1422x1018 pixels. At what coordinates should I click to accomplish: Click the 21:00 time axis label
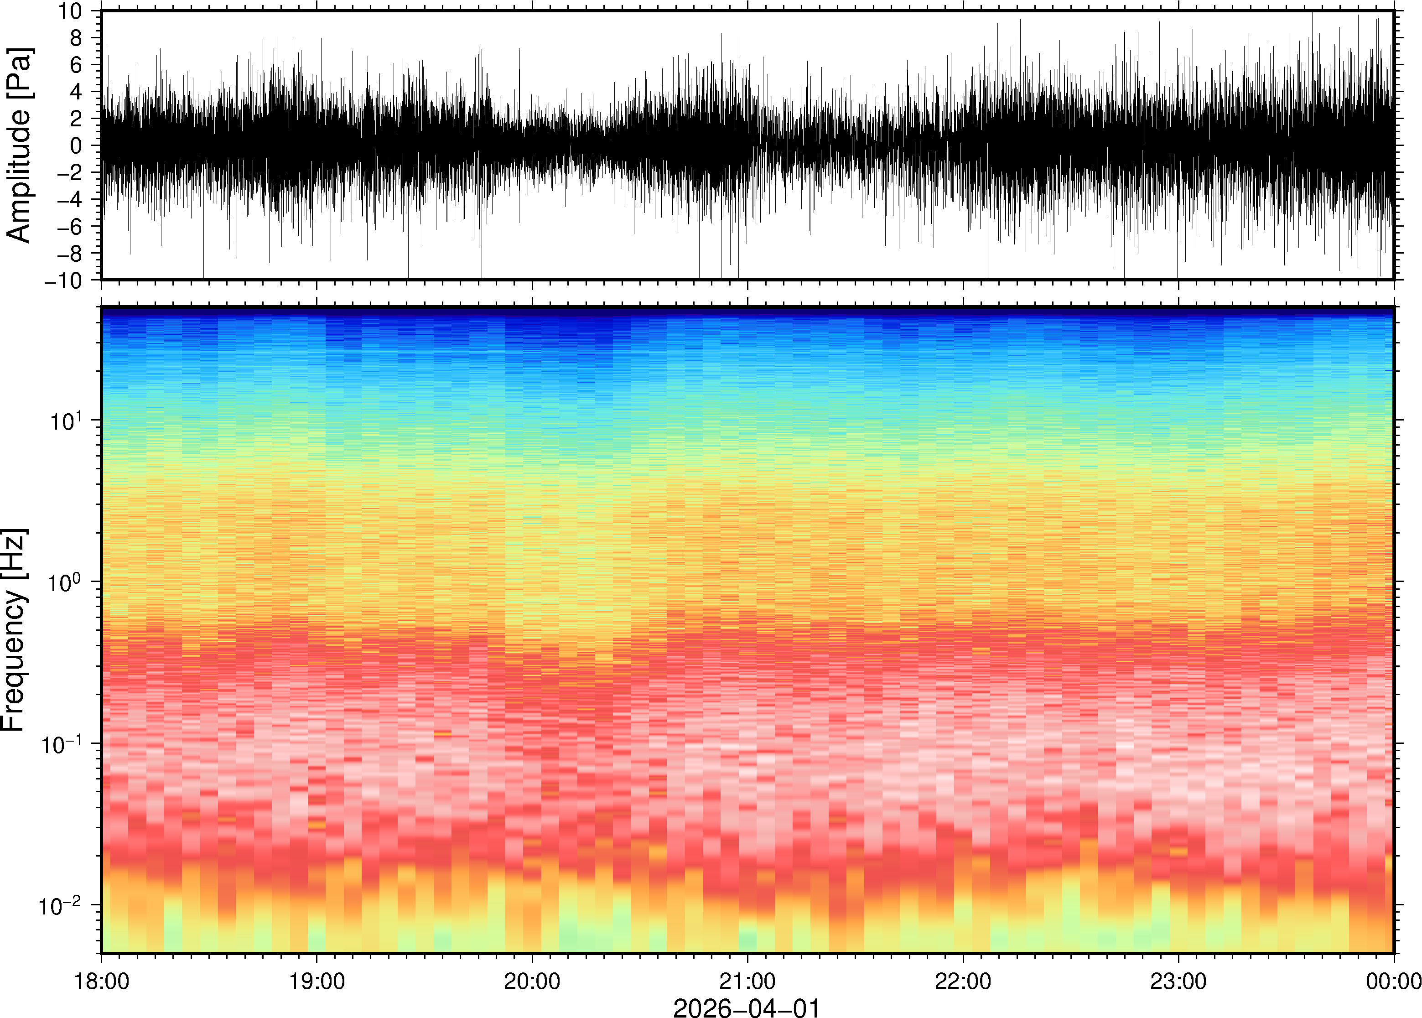747,981
